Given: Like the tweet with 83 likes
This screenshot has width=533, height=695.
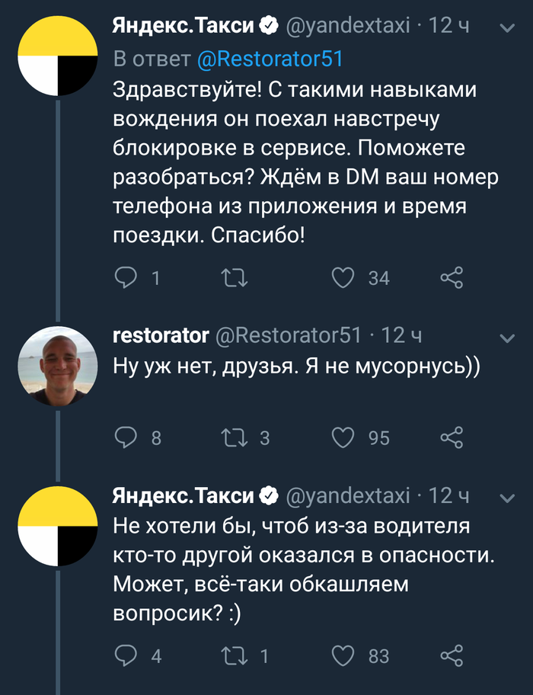Looking at the screenshot, I should (343, 655).
